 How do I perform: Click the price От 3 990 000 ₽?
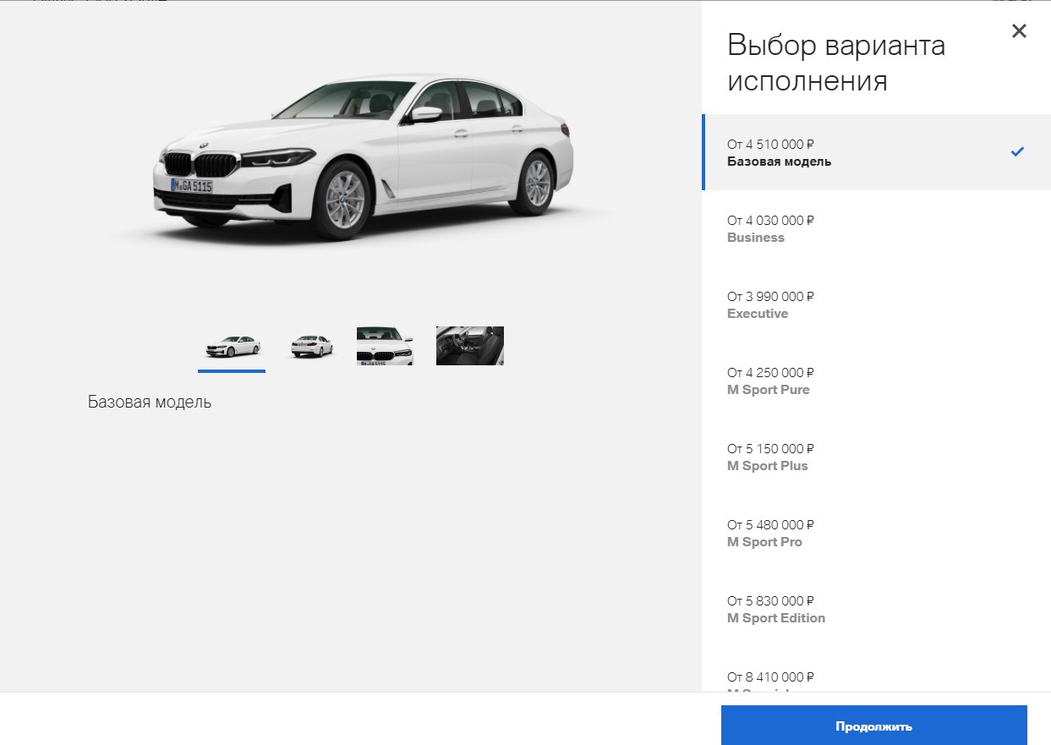coord(770,297)
